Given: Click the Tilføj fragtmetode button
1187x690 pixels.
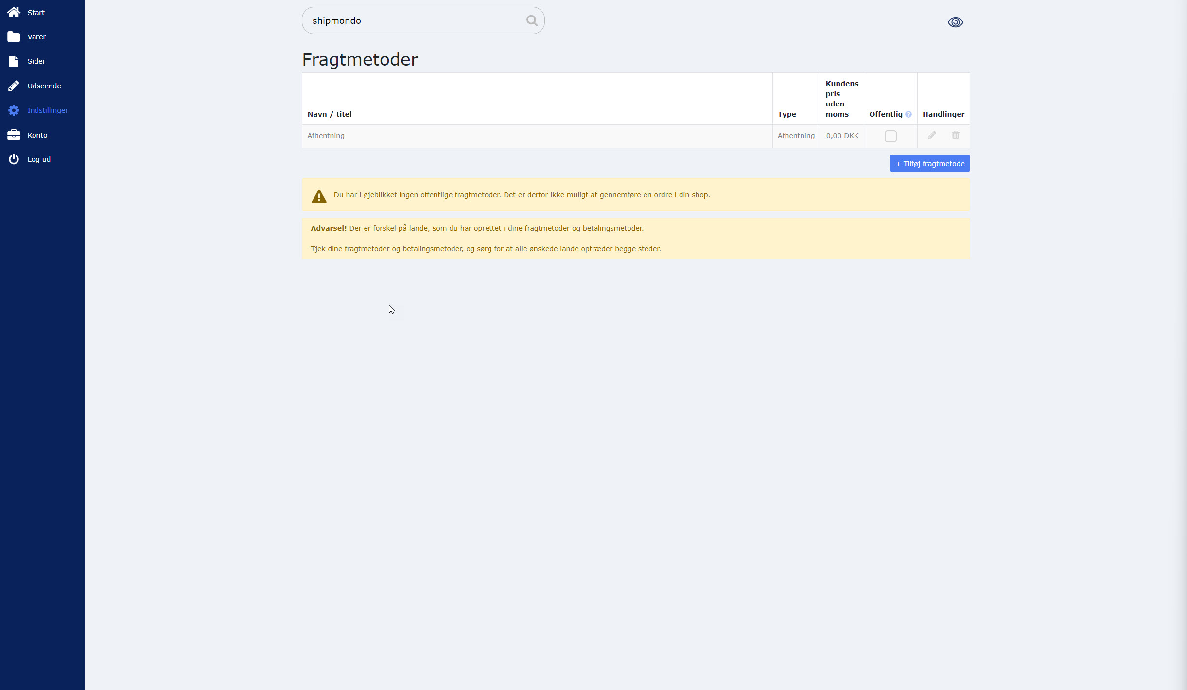Looking at the screenshot, I should (929, 164).
